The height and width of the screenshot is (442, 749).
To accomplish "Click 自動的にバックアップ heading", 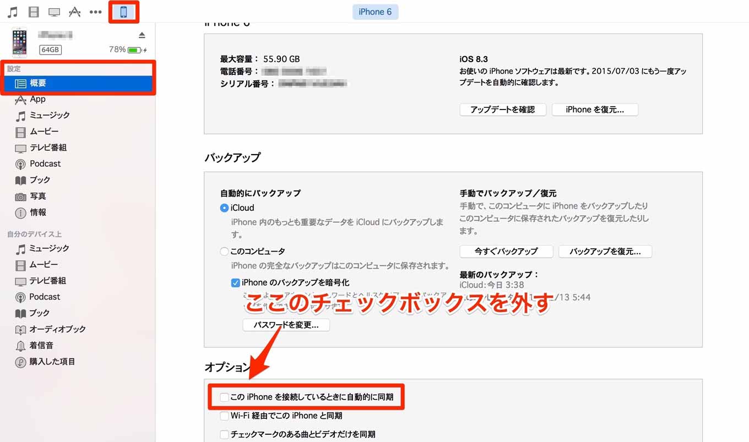I will coord(260,193).
